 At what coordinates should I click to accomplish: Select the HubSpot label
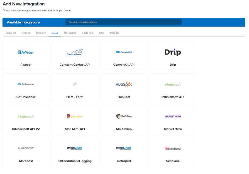pos(124,97)
